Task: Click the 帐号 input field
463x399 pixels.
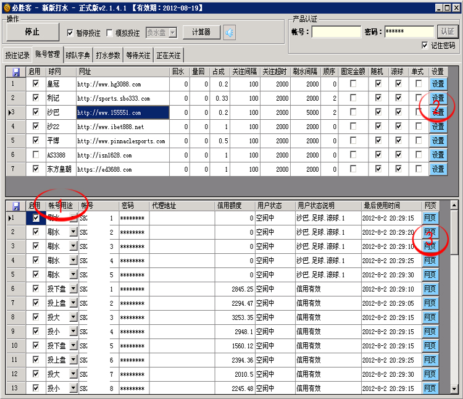Action: [x=336, y=31]
